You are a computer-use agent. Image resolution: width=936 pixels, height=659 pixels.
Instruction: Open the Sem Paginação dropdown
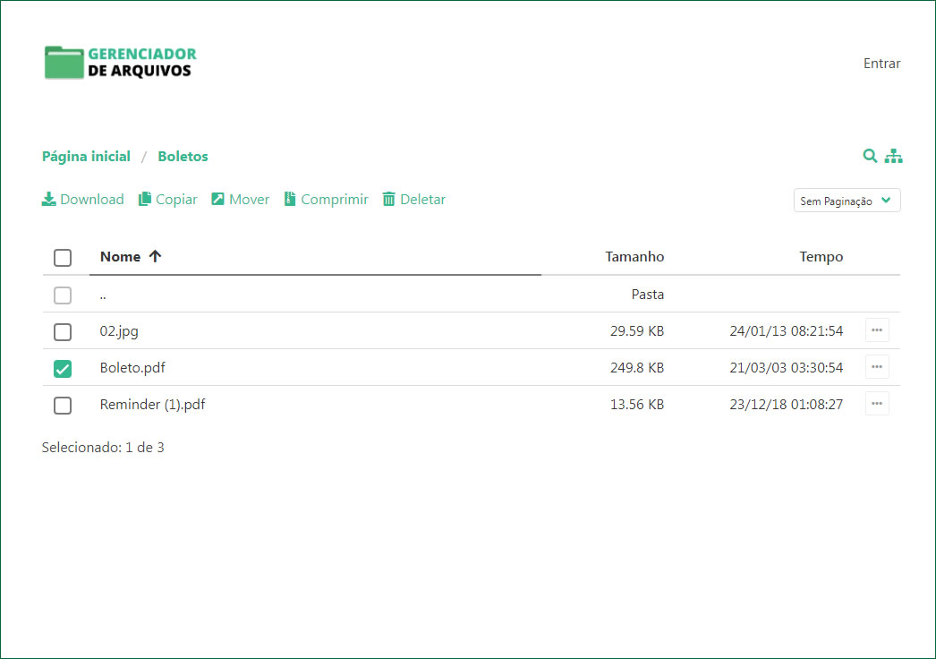click(x=847, y=201)
